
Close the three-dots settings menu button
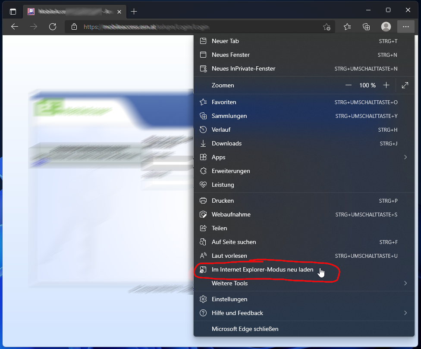pos(405,27)
